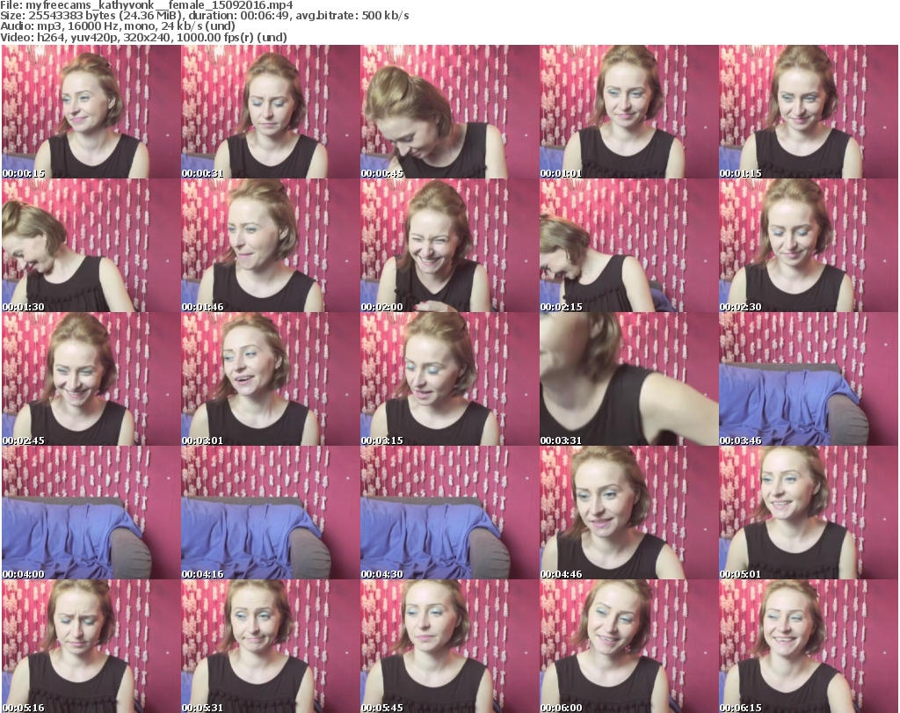
Task: Open the frame timestamped 00:02:30
Action: click(x=807, y=246)
